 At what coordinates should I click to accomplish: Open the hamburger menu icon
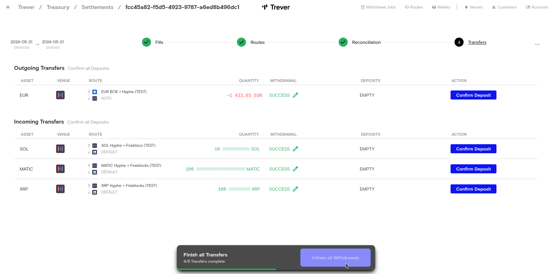point(8,7)
